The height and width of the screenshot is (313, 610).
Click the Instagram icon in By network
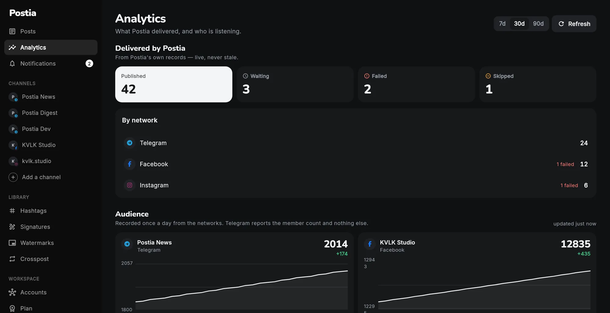[130, 185]
